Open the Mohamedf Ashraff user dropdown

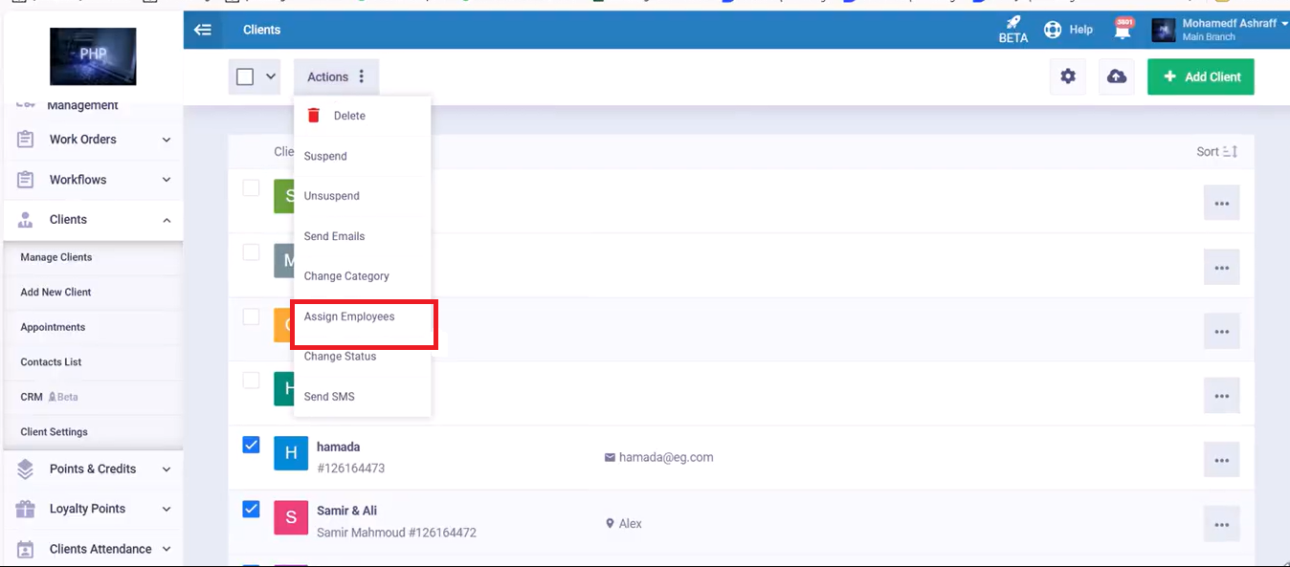pyautogui.click(x=1229, y=30)
